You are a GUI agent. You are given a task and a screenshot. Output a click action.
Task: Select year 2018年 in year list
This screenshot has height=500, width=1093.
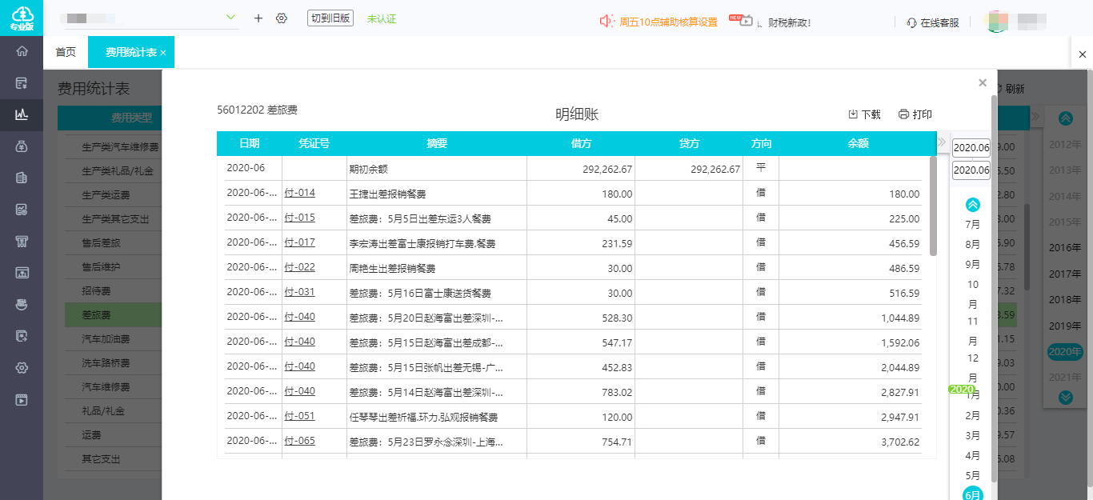point(1065,300)
